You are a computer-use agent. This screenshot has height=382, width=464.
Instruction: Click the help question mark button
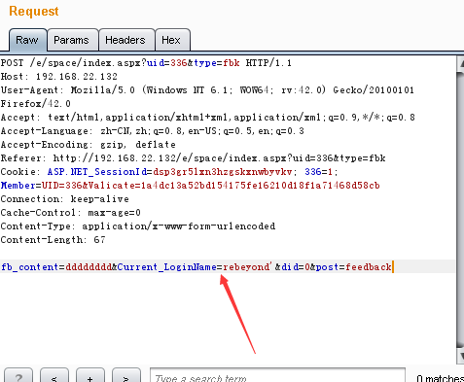18,376
